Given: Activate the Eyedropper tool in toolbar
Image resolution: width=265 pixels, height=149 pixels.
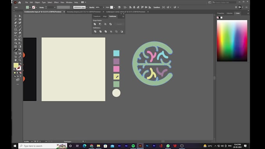Looking at the screenshot, I should 16,50.
